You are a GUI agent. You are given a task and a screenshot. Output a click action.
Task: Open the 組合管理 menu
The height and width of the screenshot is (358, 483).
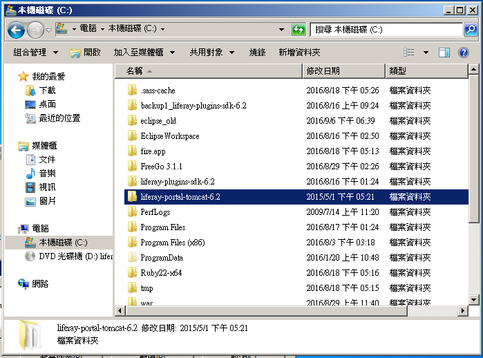coord(35,53)
